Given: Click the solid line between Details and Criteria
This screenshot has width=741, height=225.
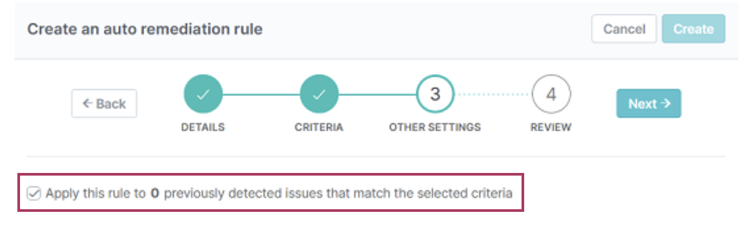Looking at the screenshot, I should pos(261,95).
